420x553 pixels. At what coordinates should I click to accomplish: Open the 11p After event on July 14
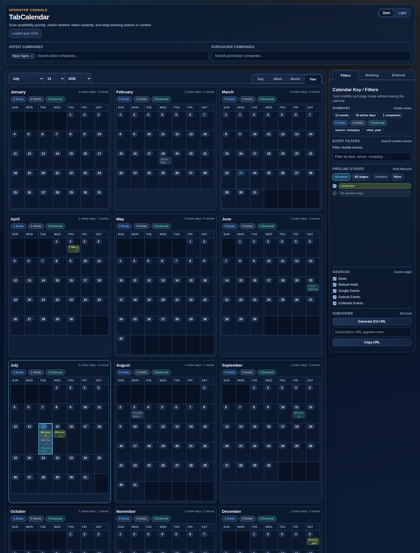coord(45,442)
